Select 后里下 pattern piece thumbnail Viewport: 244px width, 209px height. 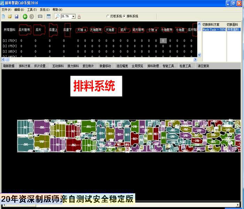click(x=67, y=30)
